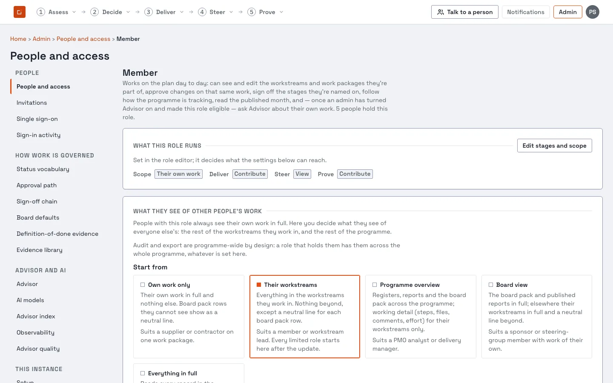Click Edit stages and scope
The height and width of the screenshot is (383, 613).
[x=554, y=146]
